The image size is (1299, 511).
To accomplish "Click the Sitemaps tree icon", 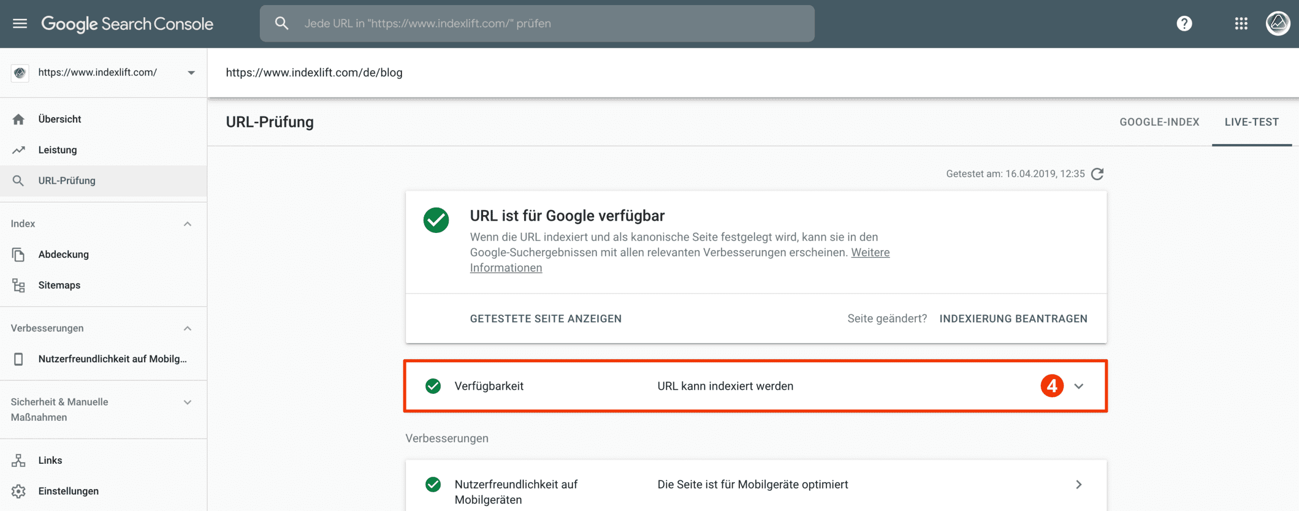I will pyautogui.click(x=18, y=285).
